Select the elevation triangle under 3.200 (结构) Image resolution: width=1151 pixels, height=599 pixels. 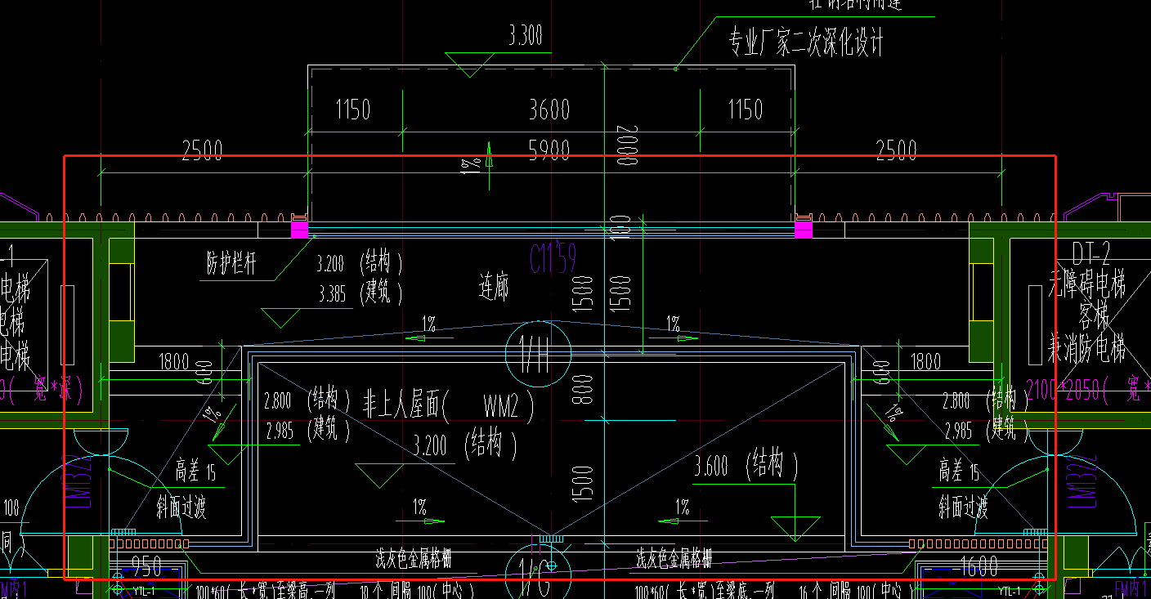tap(380, 476)
